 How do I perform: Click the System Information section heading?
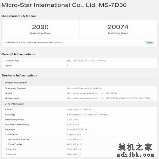coord(19,75)
